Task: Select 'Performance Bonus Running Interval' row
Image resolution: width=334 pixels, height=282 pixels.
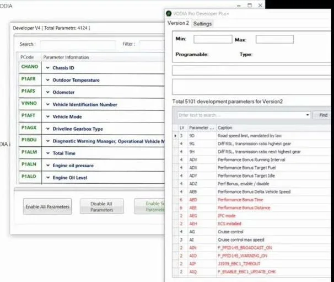Action: pyautogui.click(x=252, y=160)
